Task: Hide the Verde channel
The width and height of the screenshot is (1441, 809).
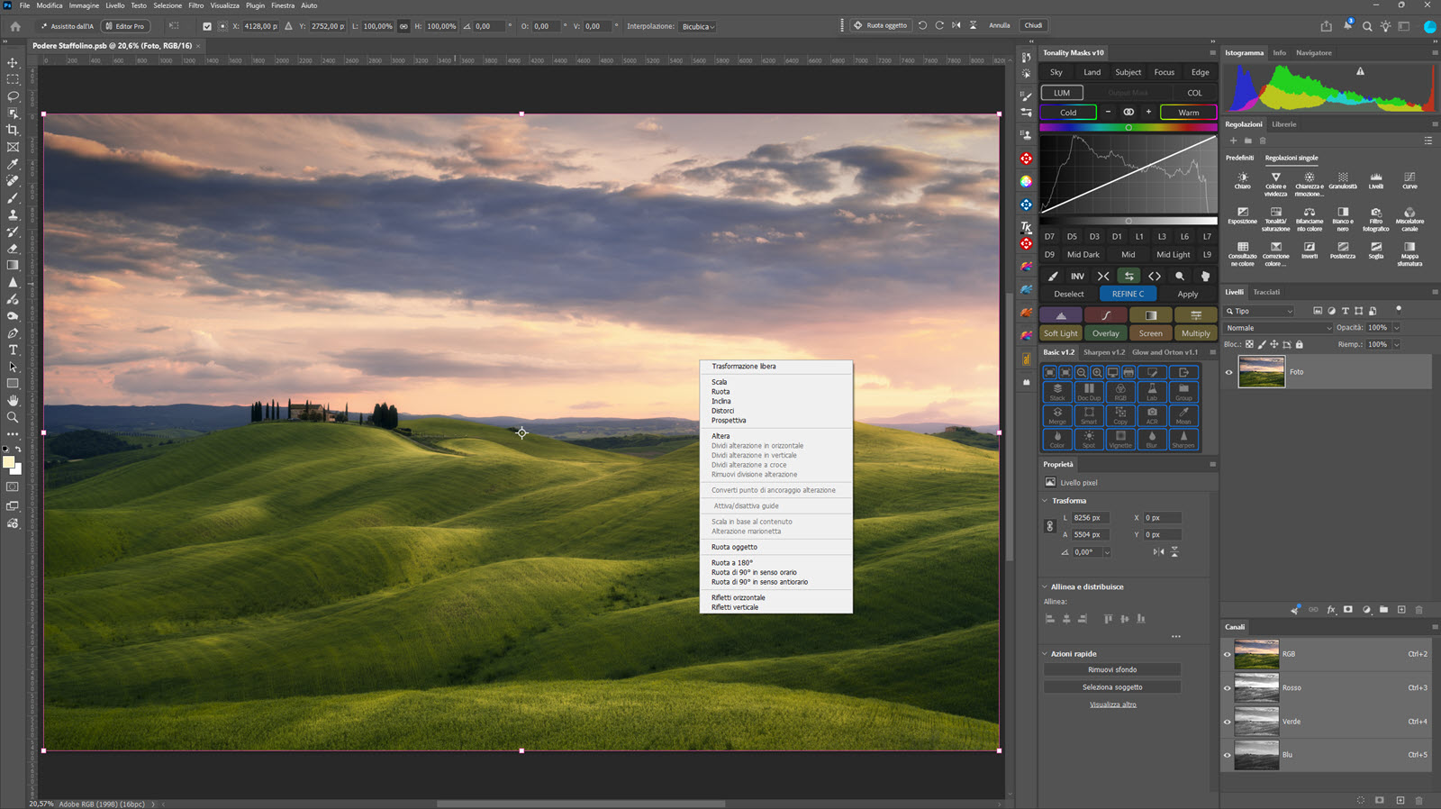Action: tap(1227, 722)
